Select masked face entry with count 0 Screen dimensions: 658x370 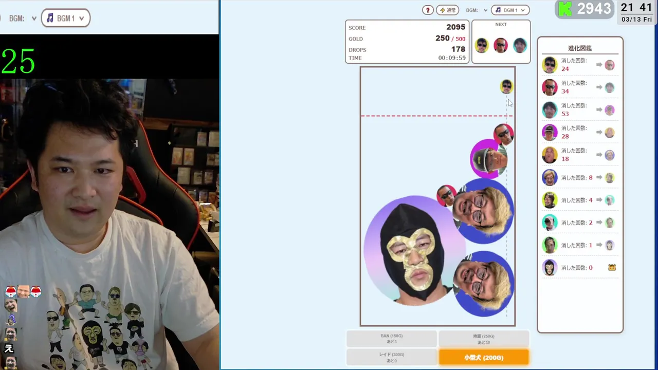550,268
